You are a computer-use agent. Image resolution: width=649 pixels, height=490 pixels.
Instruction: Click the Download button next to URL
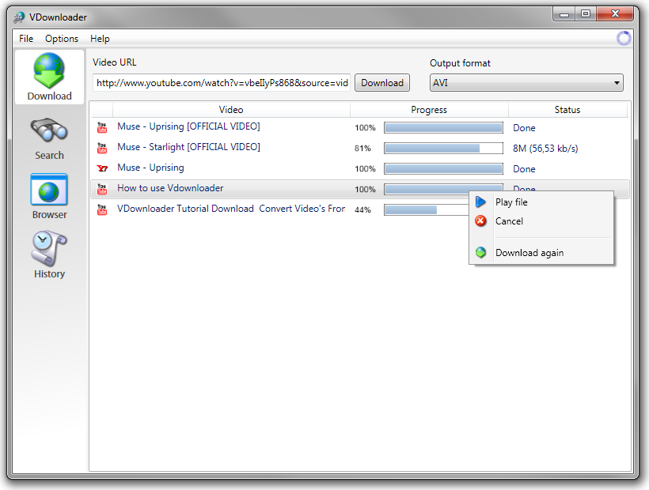(x=382, y=83)
